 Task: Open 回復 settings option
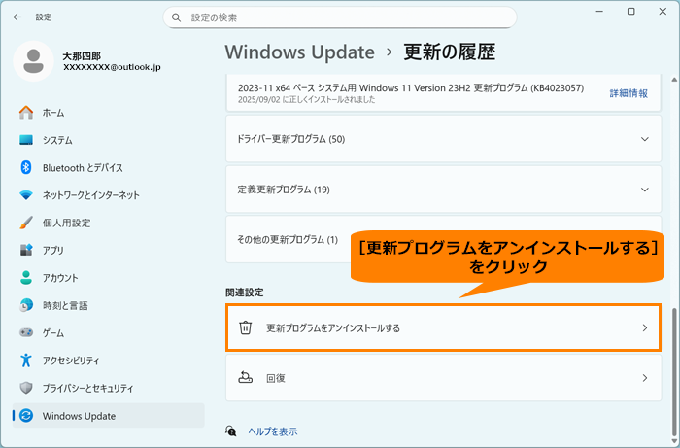442,377
